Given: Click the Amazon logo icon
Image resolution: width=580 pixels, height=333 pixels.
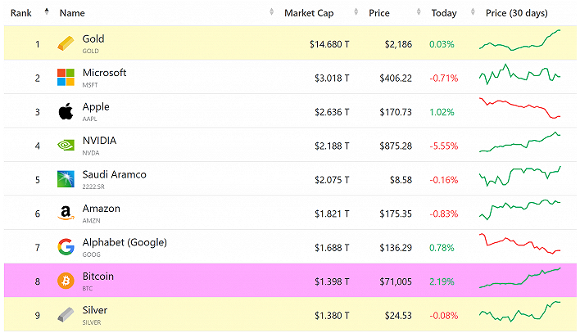Looking at the screenshot, I should 66,214.
